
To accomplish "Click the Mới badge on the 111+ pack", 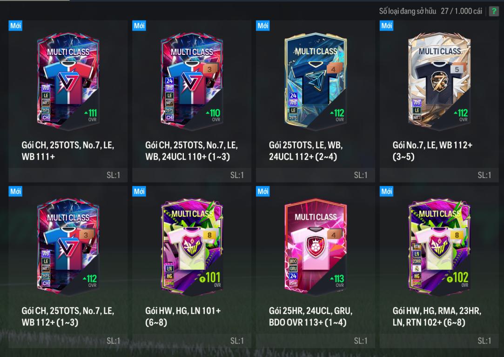I will click(x=15, y=26).
